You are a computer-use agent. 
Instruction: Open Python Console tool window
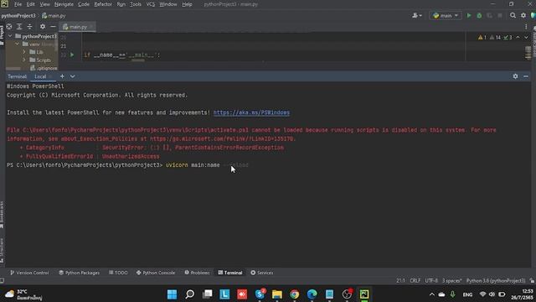click(156, 273)
